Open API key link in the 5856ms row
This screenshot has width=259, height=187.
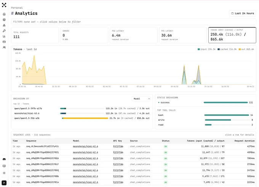[x=118, y=176]
